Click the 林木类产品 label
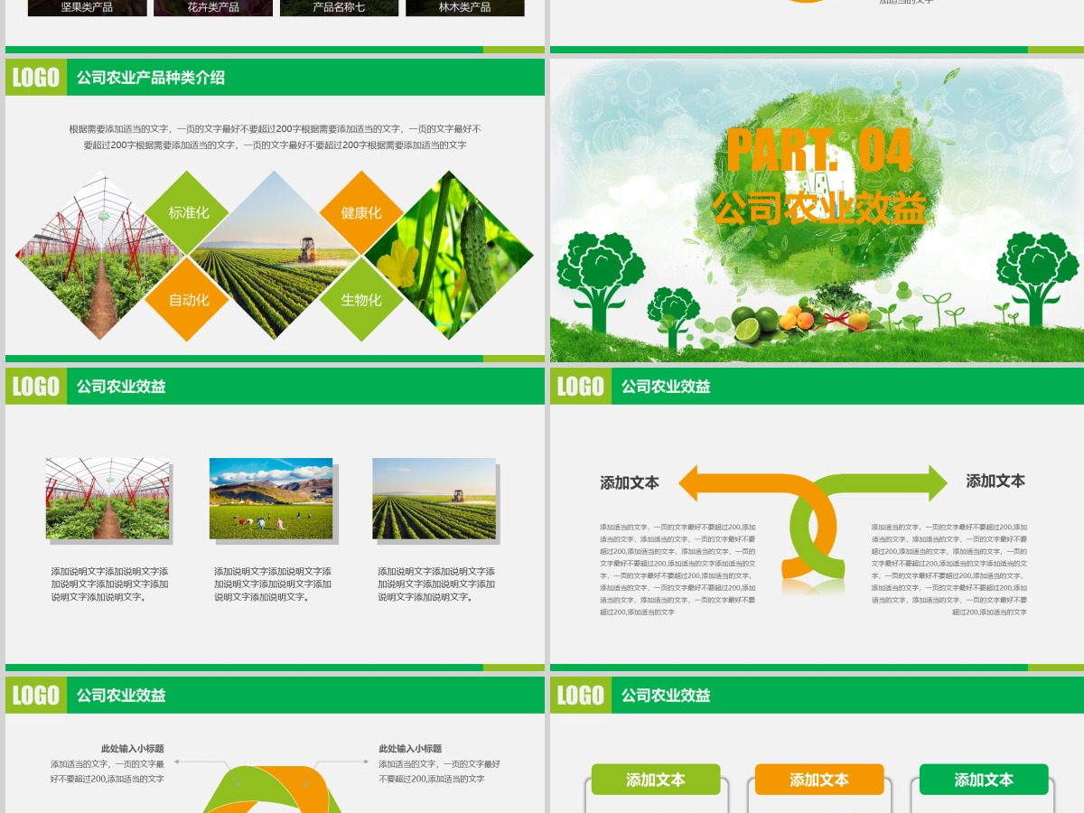1084x813 pixels. point(465,6)
